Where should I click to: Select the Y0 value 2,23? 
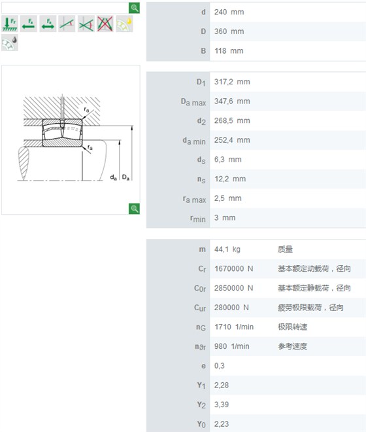[222, 424]
